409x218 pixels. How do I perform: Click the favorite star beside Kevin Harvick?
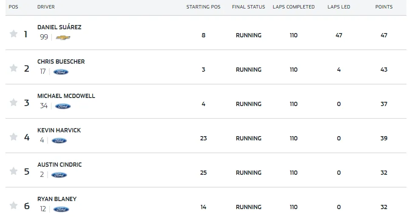coord(14,137)
